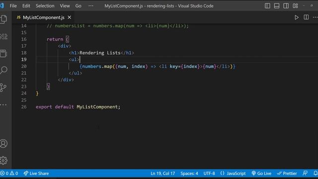318x179 pixels.
Task: Open the Source Control branch icon
Action: pos(3,88)
